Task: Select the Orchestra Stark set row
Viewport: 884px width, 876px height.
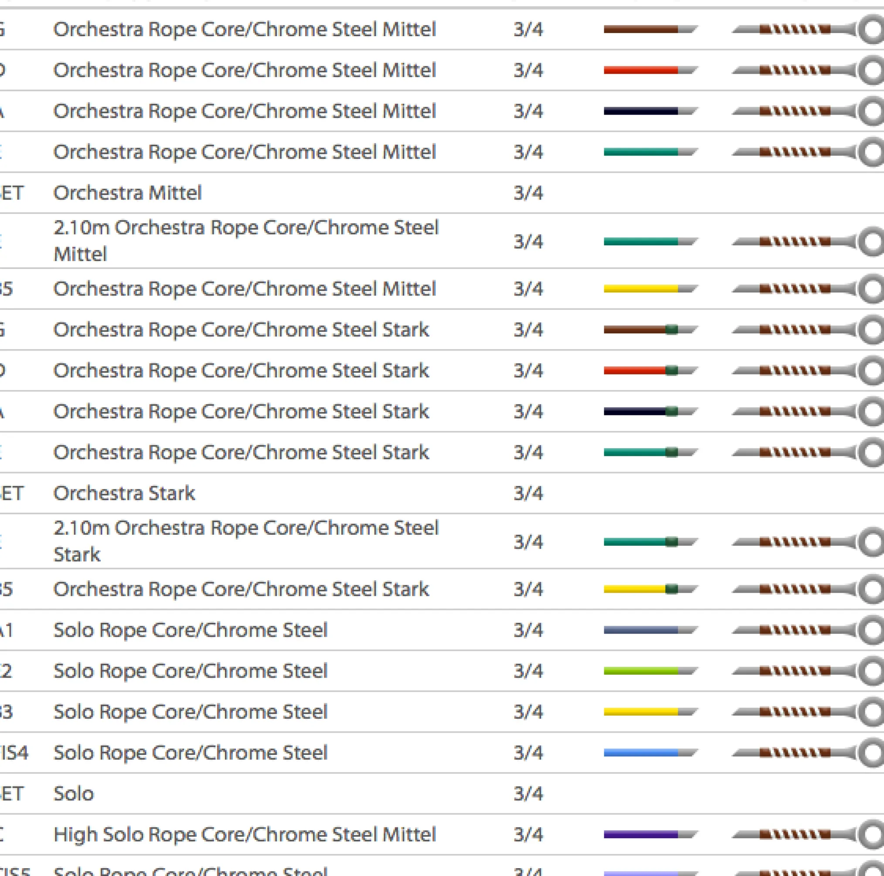Action: point(125,493)
